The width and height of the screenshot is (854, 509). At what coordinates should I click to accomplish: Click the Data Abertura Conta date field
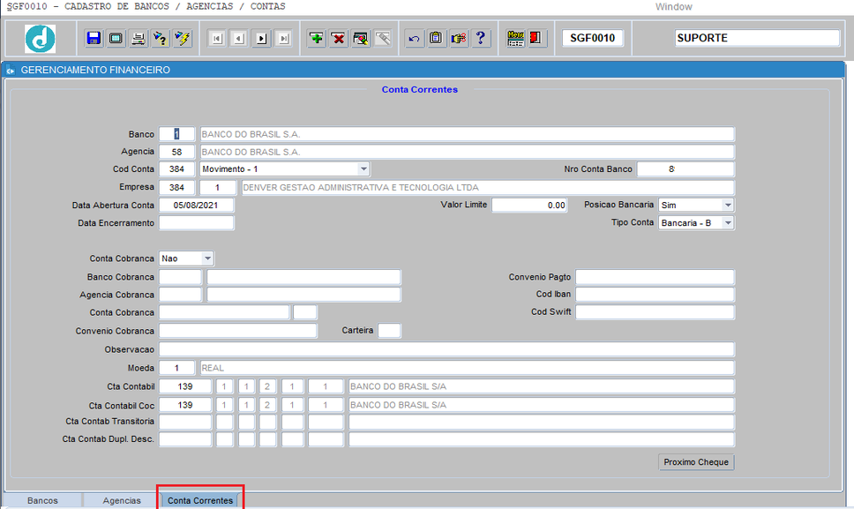pyautogui.click(x=196, y=206)
